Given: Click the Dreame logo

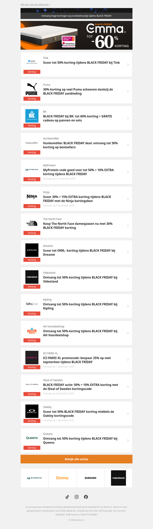Looking at the screenshot, I should 32,250.
